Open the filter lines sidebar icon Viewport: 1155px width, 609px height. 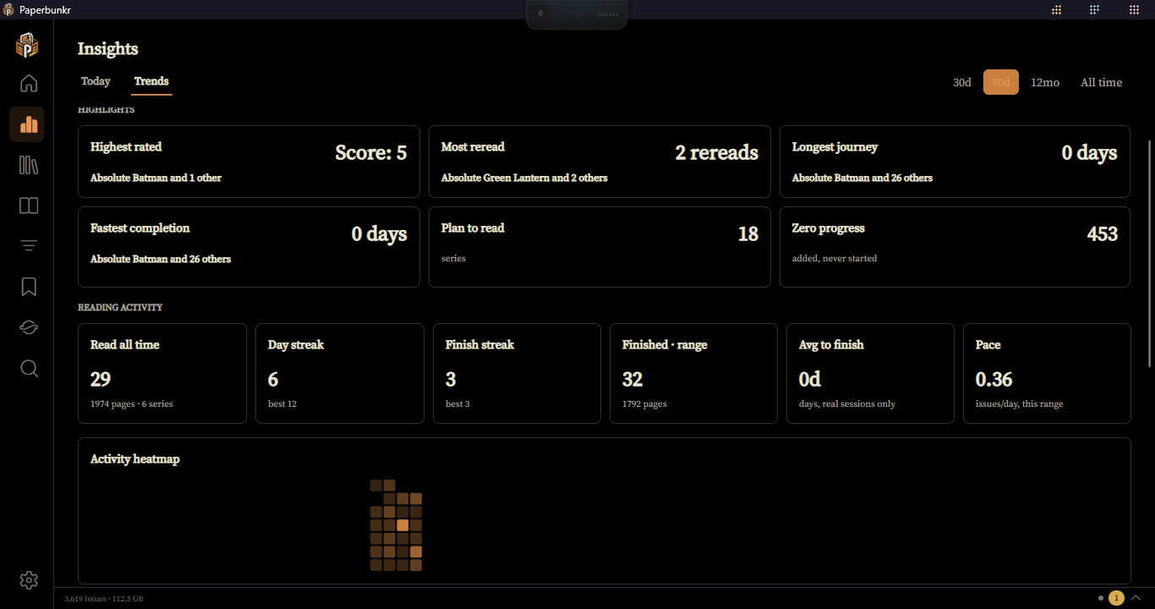pos(29,246)
